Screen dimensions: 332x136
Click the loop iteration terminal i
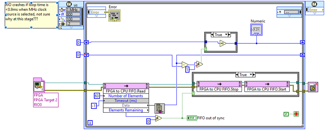90,123
